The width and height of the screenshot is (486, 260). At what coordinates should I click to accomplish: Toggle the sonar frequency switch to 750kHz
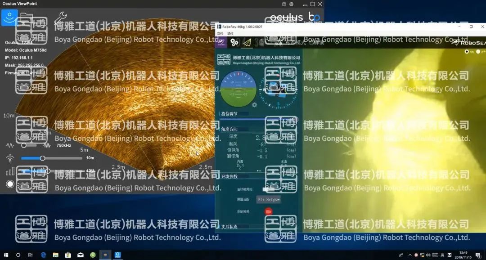click(29, 145)
